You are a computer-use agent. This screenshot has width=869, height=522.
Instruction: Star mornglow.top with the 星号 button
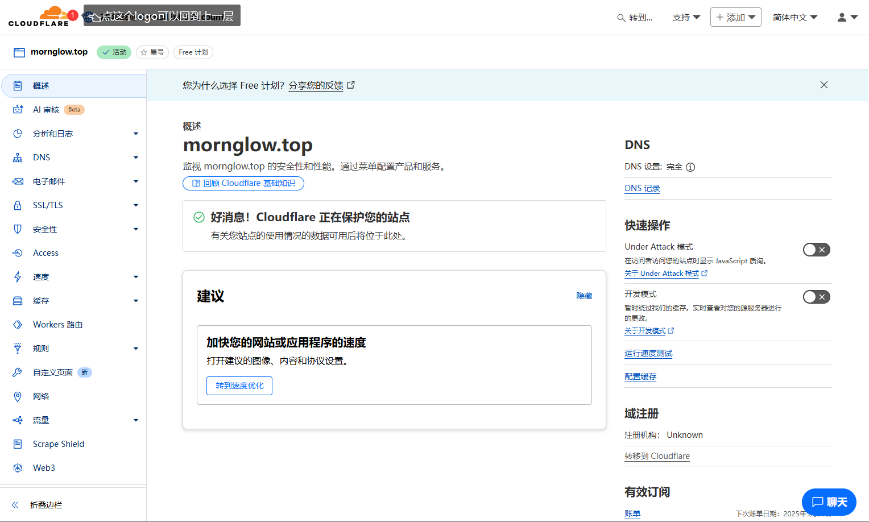point(152,52)
